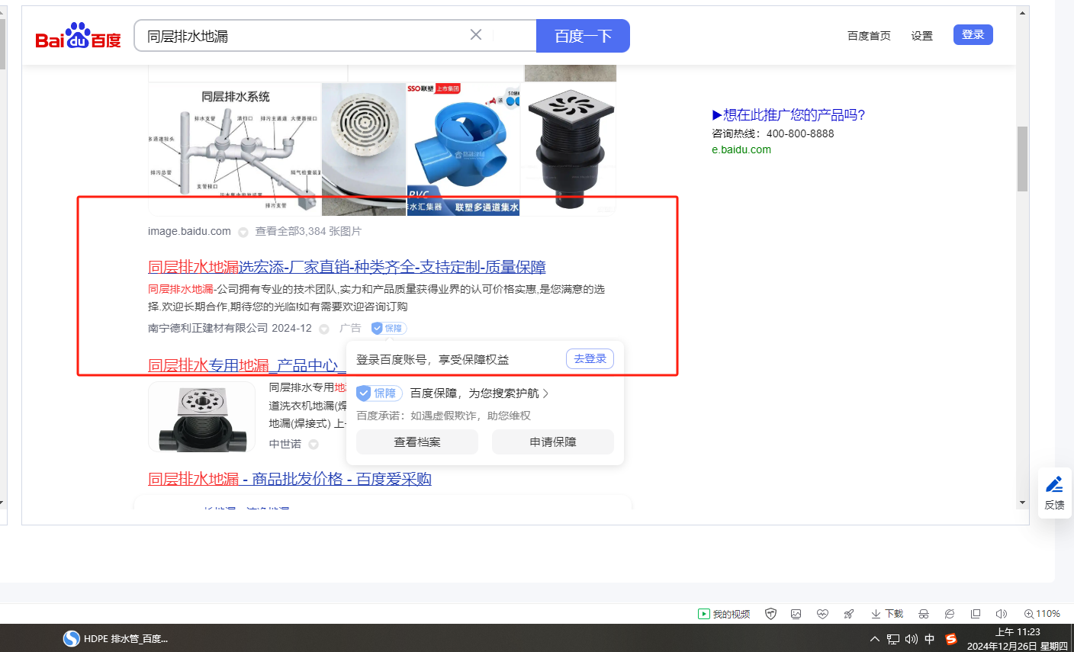Open 同层排水地漏 - 商品批发价格 - 百度爱采购 result

(x=290, y=479)
